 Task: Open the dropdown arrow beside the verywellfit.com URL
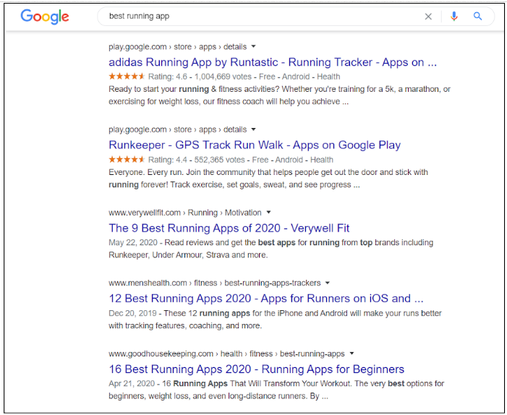pos(268,213)
